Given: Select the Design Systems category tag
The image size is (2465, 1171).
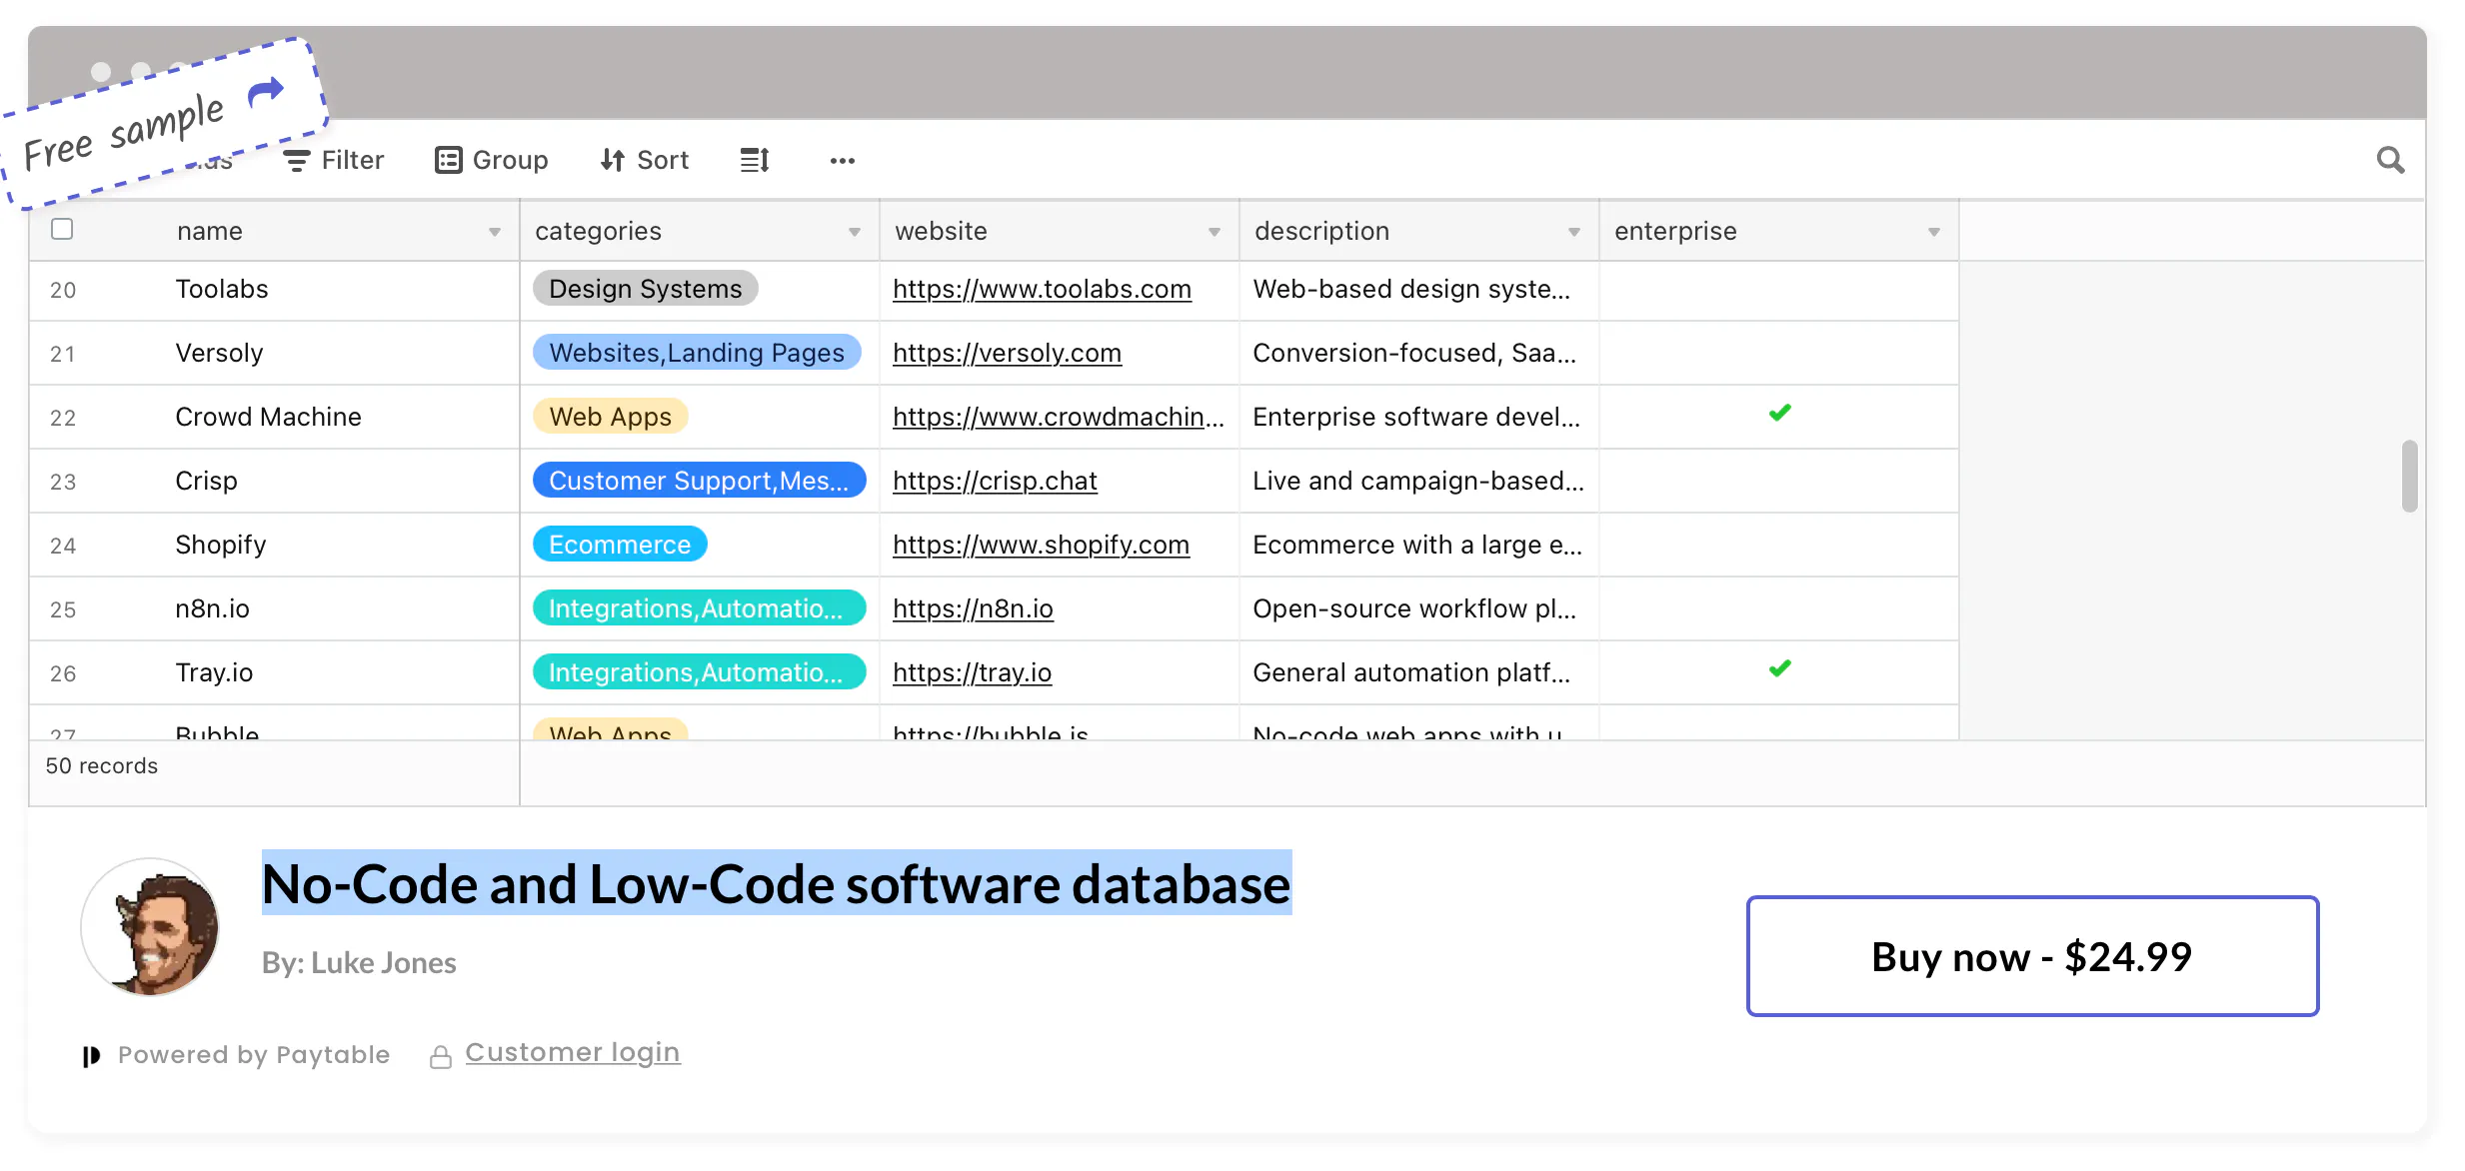Looking at the screenshot, I should pos(646,289).
